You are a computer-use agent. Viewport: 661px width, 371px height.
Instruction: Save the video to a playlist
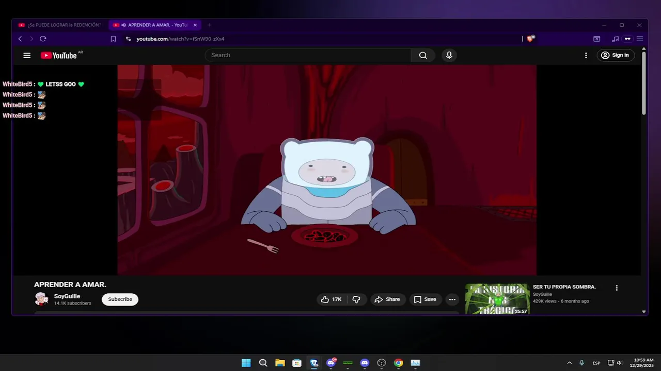tap(425, 299)
